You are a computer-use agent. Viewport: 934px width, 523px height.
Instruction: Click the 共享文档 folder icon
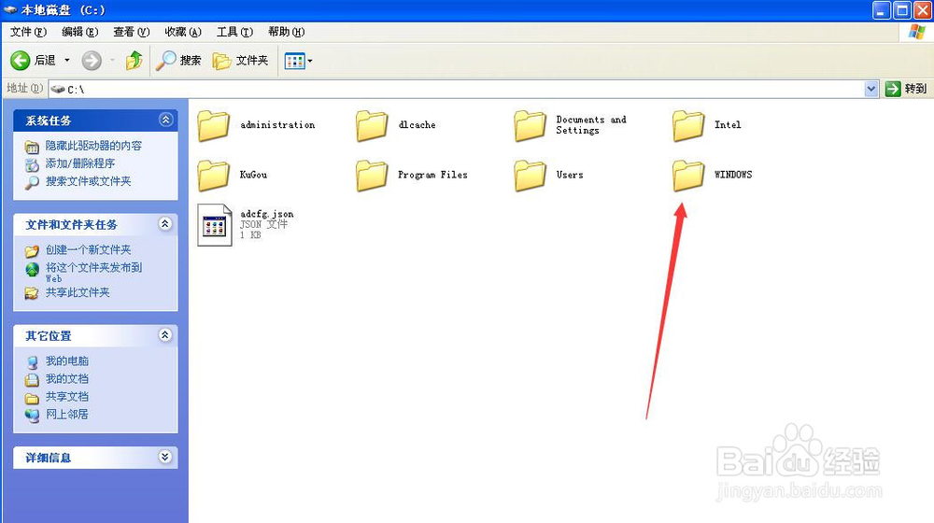coord(32,398)
